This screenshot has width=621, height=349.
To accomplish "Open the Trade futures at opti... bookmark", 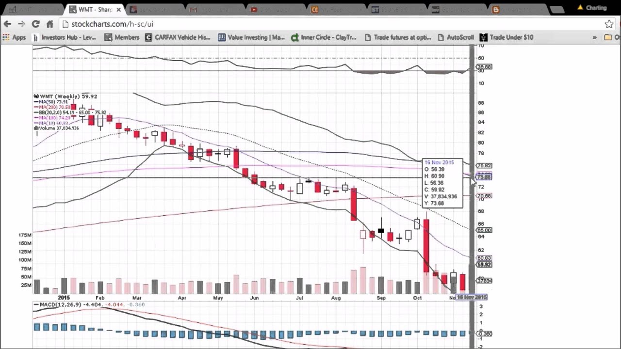I will pyautogui.click(x=397, y=37).
